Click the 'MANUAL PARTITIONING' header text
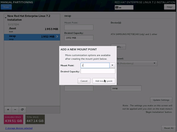The width and height of the screenshot is (177, 132). tap(17, 2)
